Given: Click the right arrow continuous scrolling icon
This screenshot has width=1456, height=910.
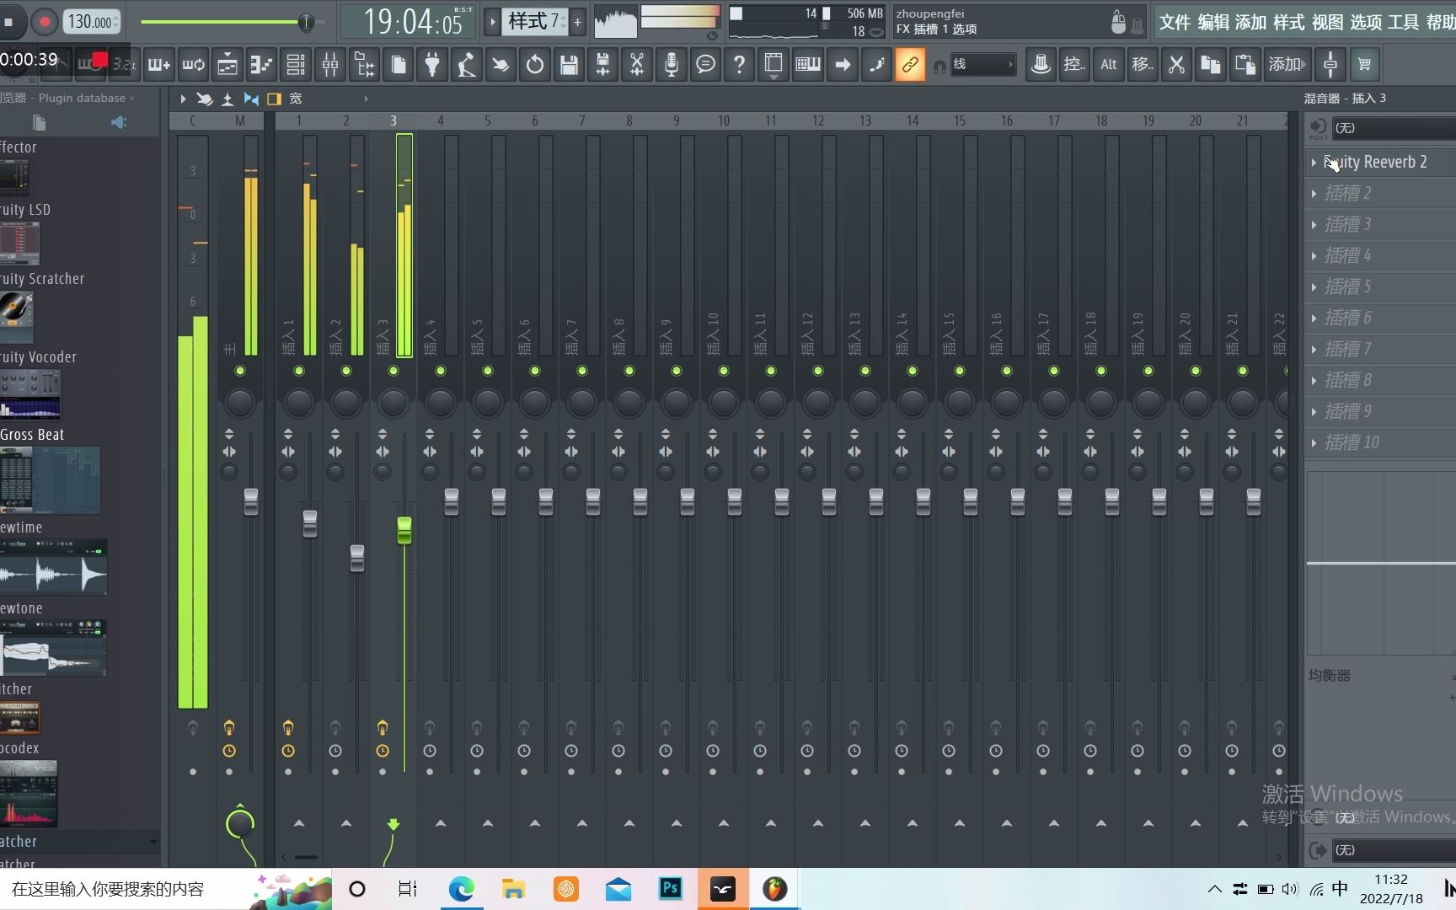Looking at the screenshot, I should click(x=843, y=64).
